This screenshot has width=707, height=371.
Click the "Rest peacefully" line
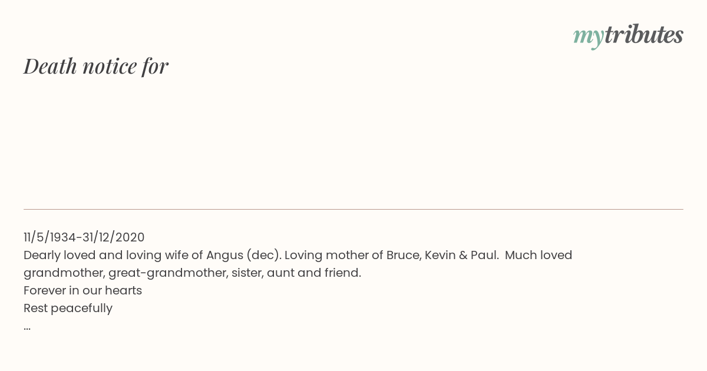tap(68, 308)
